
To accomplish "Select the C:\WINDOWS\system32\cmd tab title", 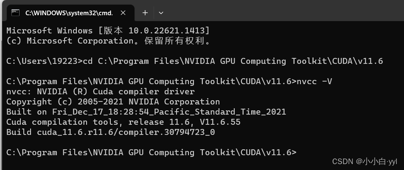I will [69, 13].
